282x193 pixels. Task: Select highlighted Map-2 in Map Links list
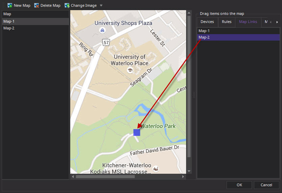point(238,37)
